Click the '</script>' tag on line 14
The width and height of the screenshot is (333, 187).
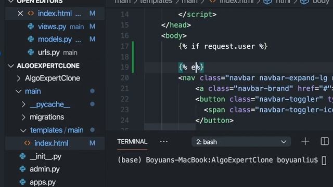coord(198,15)
